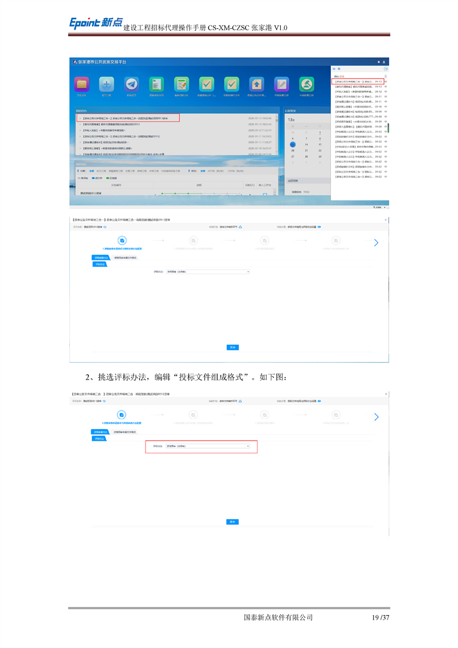This screenshot has height=648, width=458.
Task: Click the right chevron arrow in lower wizard
Action: tap(377, 417)
